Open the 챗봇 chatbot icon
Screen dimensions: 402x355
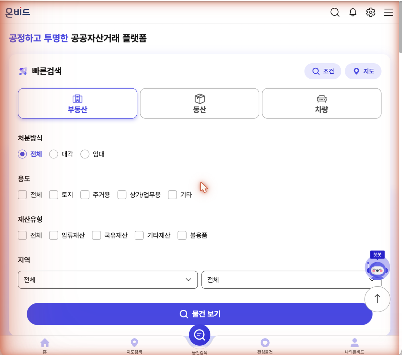pyautogui.click(x=377, y=265)
